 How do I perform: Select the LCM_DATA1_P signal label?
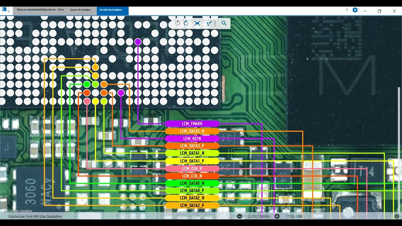[192, 161]
